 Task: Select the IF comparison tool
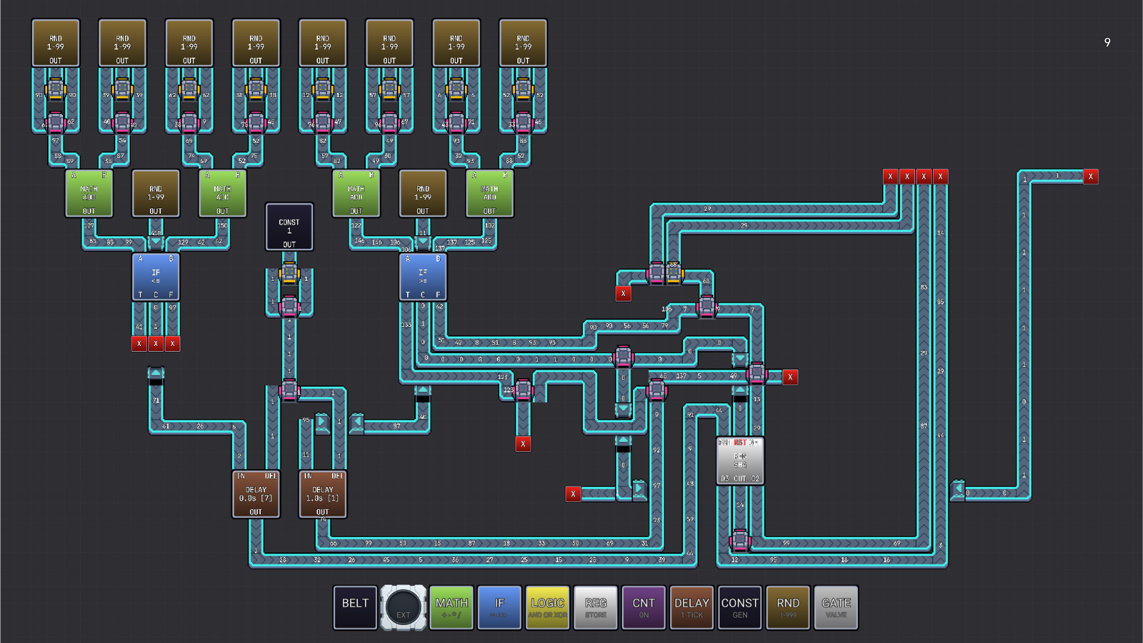click(x=499, y=607)
